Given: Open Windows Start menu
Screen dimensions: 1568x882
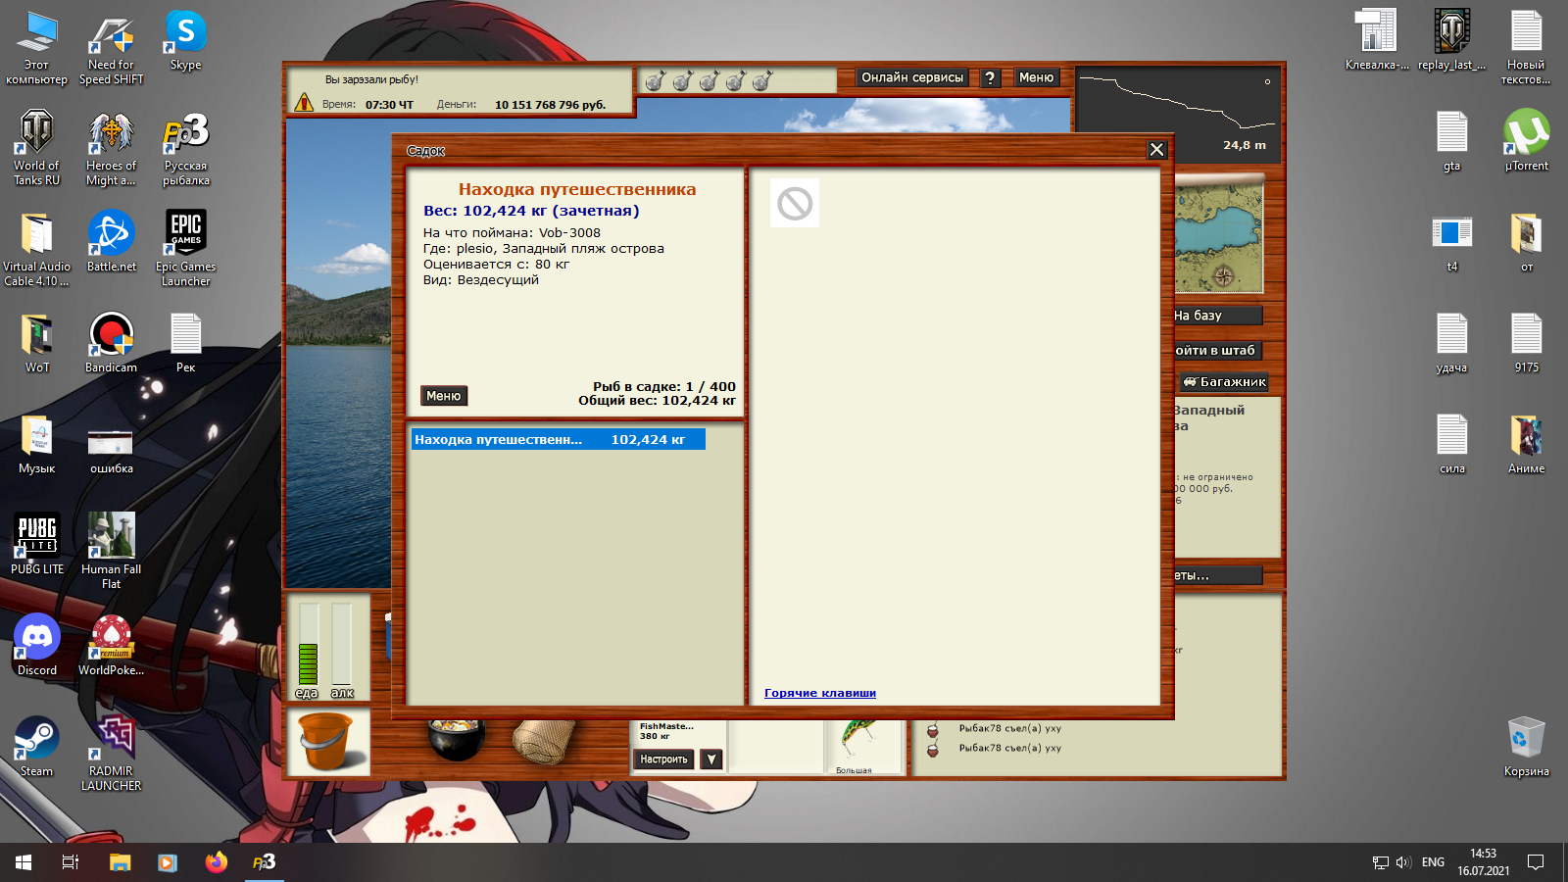Looking at the screenshot, I should tap(24, 862).
